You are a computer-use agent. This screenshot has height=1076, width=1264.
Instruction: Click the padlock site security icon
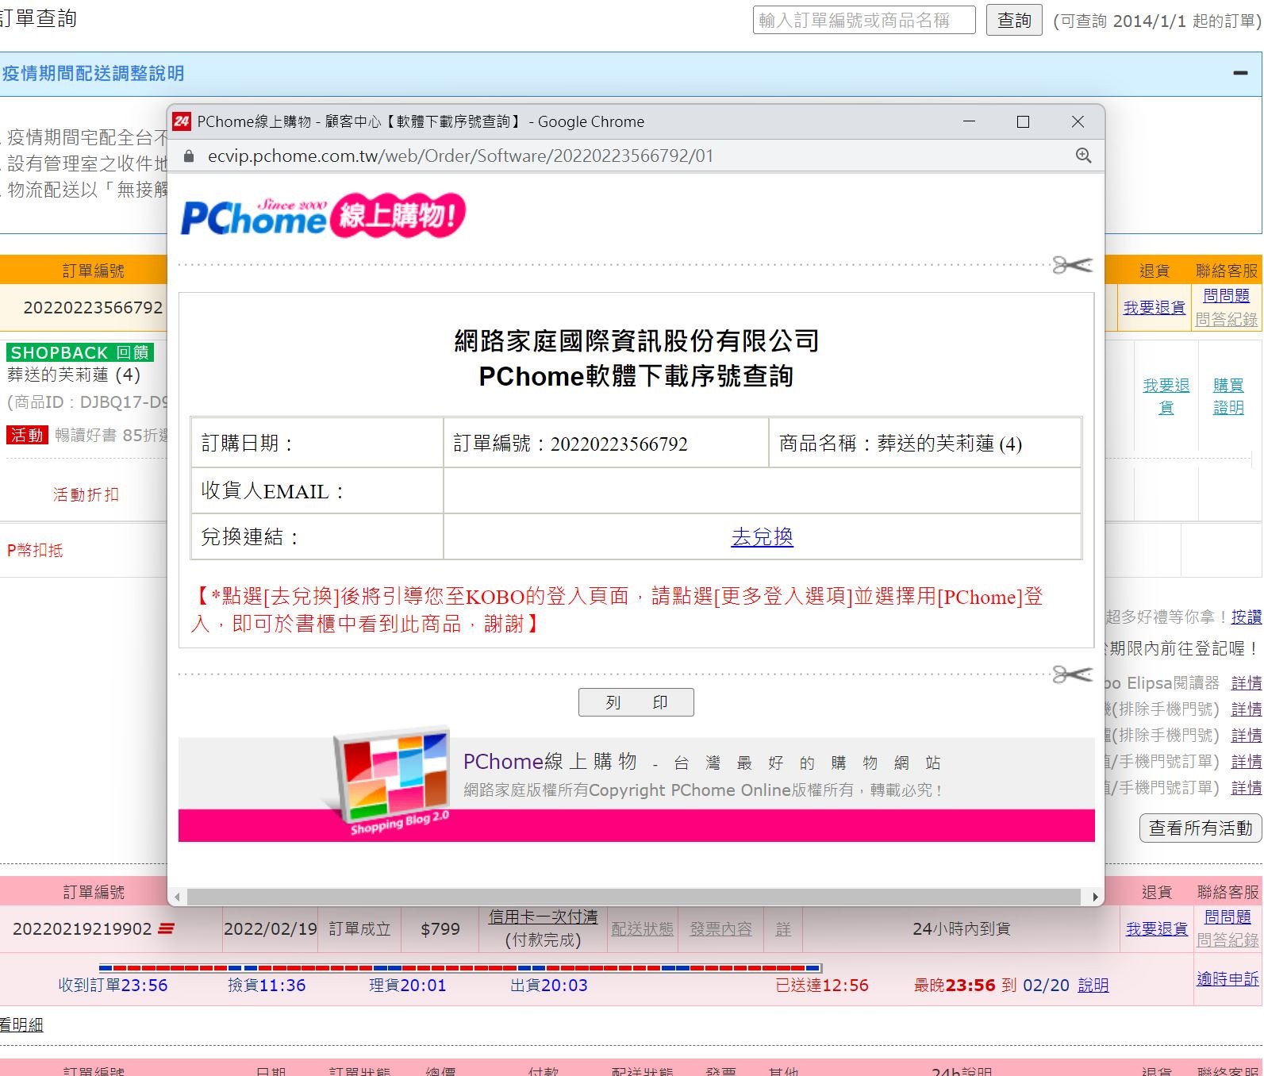click(189, 156)
